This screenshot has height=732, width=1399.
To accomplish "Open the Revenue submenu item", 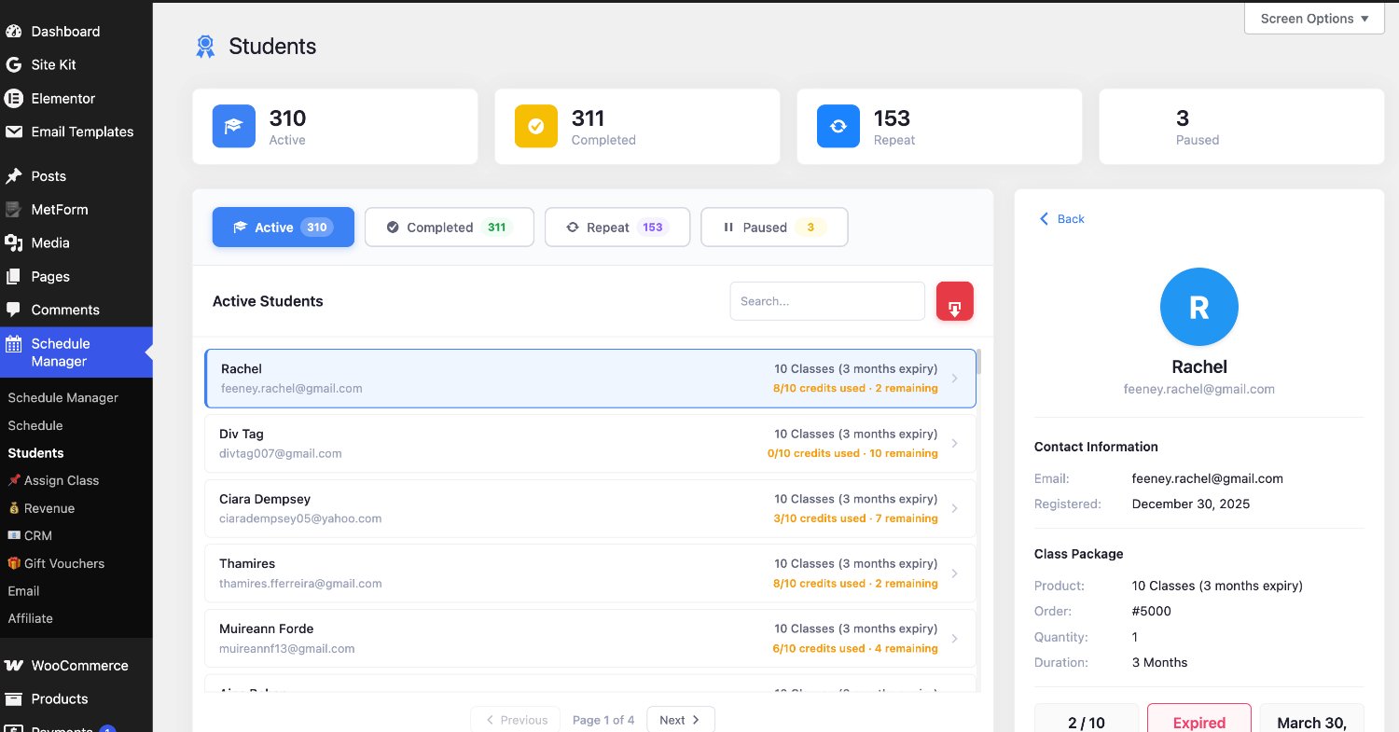I will pyautogui.click(x=41, y=508).
